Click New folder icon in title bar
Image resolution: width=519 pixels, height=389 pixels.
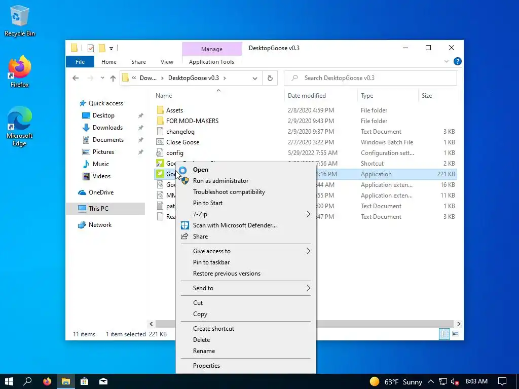pyautogui.click(x=102, y=48)
